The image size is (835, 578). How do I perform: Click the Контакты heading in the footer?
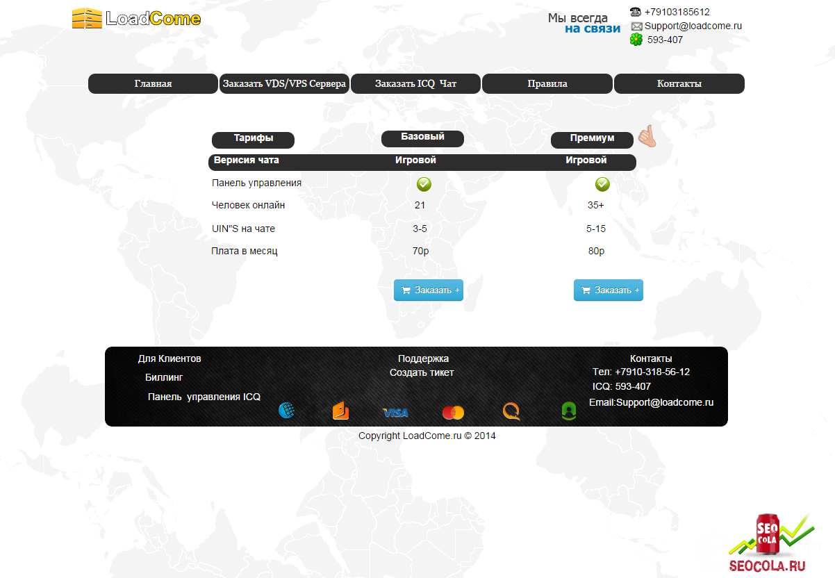651,358
